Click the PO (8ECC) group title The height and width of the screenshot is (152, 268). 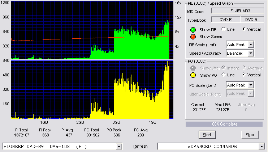click(x=197, y=61)
